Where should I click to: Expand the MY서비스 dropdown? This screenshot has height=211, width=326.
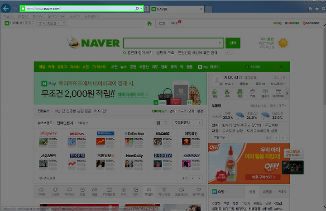tap(278, 84)
